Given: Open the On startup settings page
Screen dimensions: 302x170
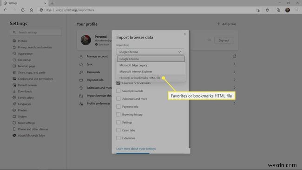Looking at the screenshot, I should (x=25, y=60).
